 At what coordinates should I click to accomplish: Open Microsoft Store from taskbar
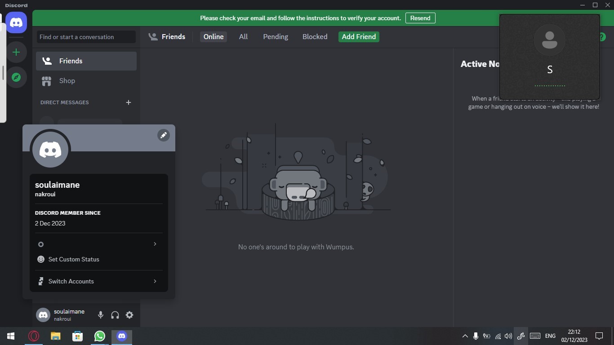[x=77, y=336]
